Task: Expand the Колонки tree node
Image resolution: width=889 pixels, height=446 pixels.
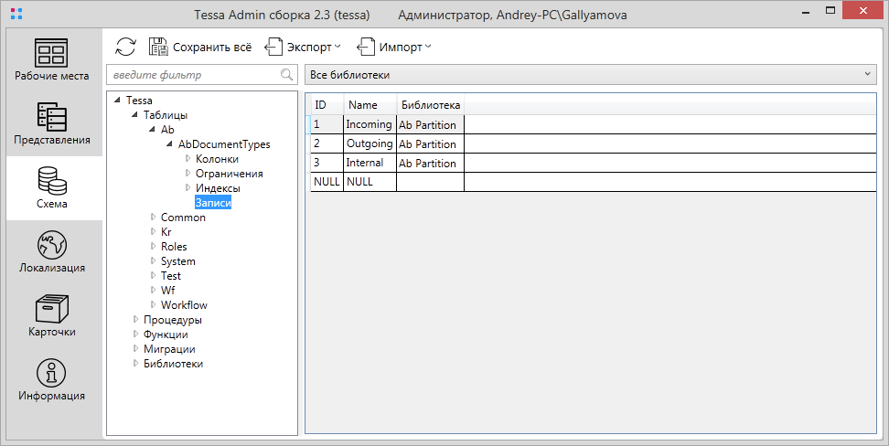Action: click(x=187, y=159)
